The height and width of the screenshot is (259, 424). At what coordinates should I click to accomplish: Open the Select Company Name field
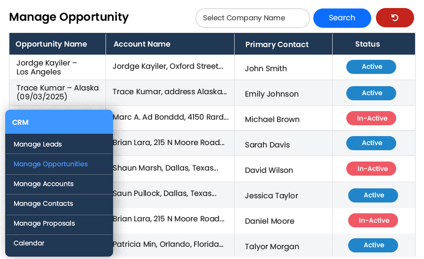pyautogui.click(x=253, y=18)
